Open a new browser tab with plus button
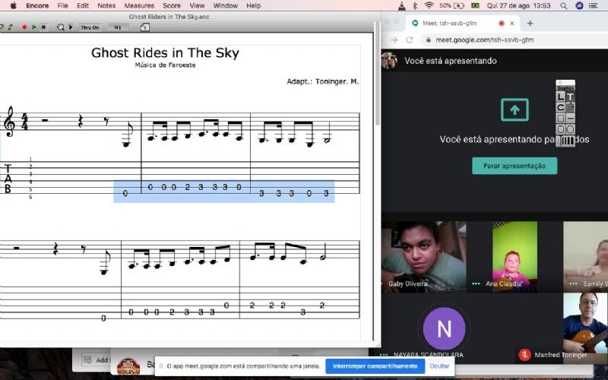Viewport: 608px width, 380px height. pos(530,24)
